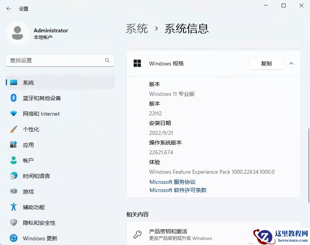310x245 pixels.
Task: Open 帐户 settings
Action: (x=60, y=160)
